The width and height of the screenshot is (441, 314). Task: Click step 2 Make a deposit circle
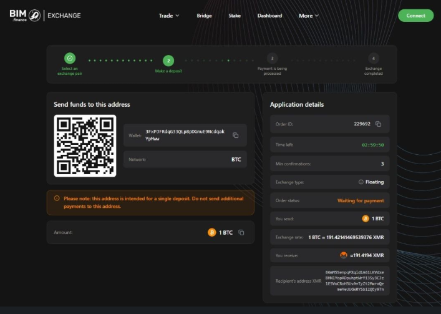click(168, 61)
